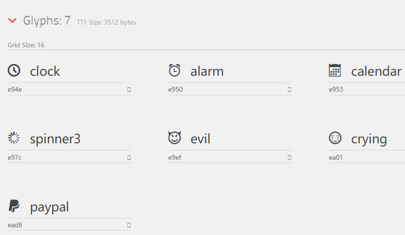Click the small character box beside e94e

point(129,89)
